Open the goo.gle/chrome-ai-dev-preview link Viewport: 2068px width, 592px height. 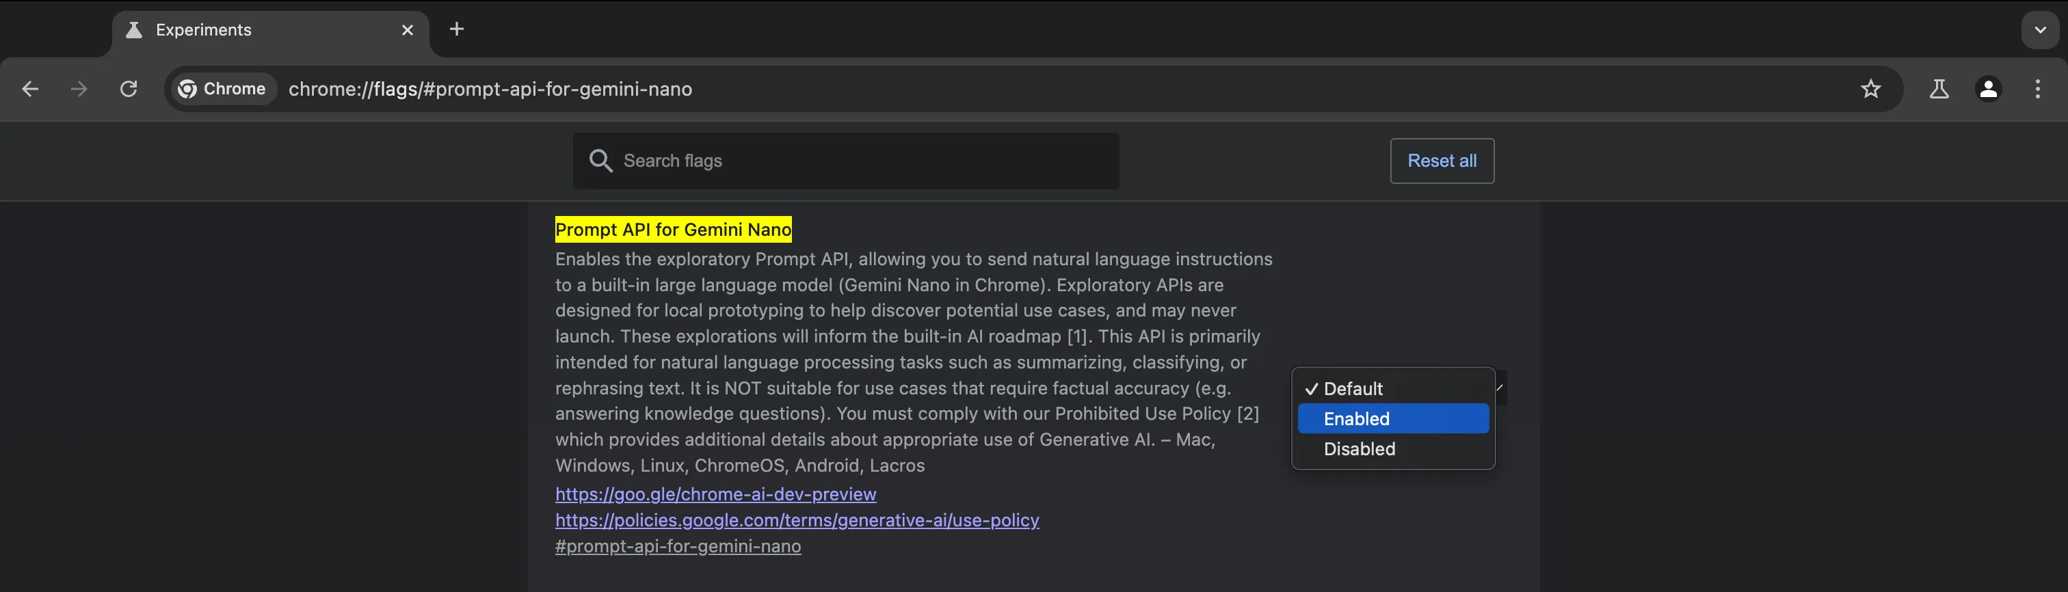coord(715,494)
